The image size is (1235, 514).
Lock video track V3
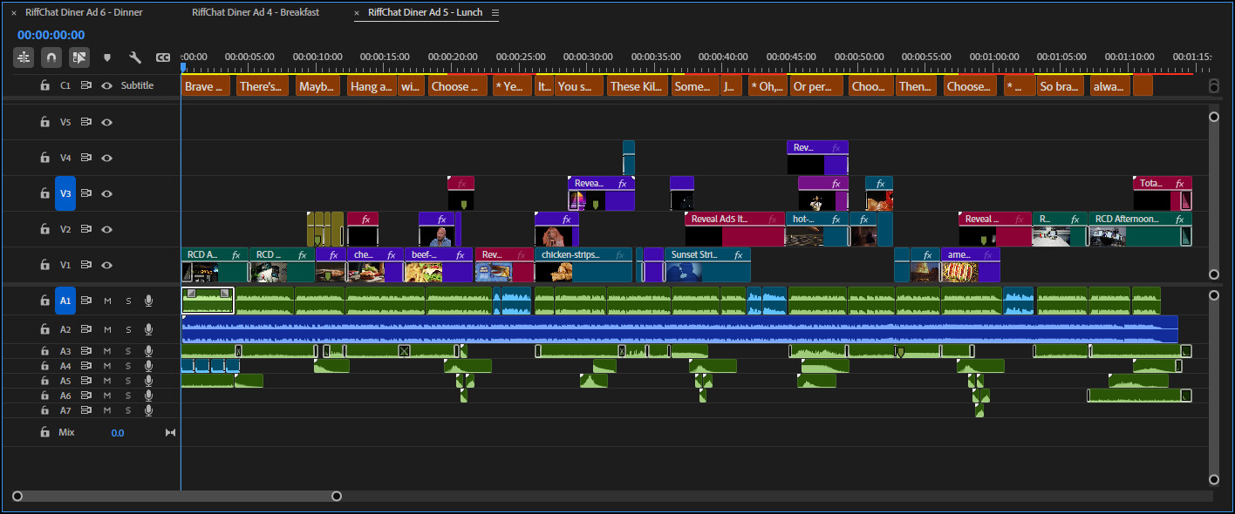pos(44,193)
